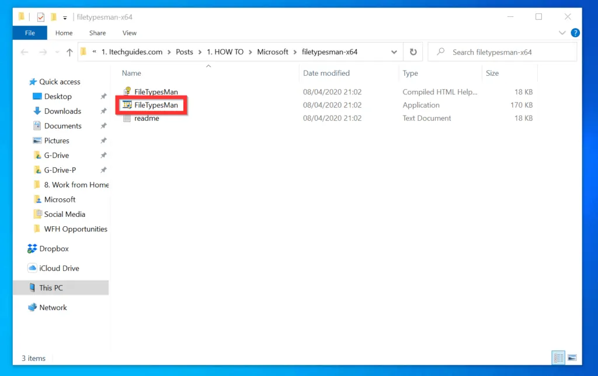Open Dropbox in the navigation pane
This screenshot has height=376, width=598.
[54, 249]
